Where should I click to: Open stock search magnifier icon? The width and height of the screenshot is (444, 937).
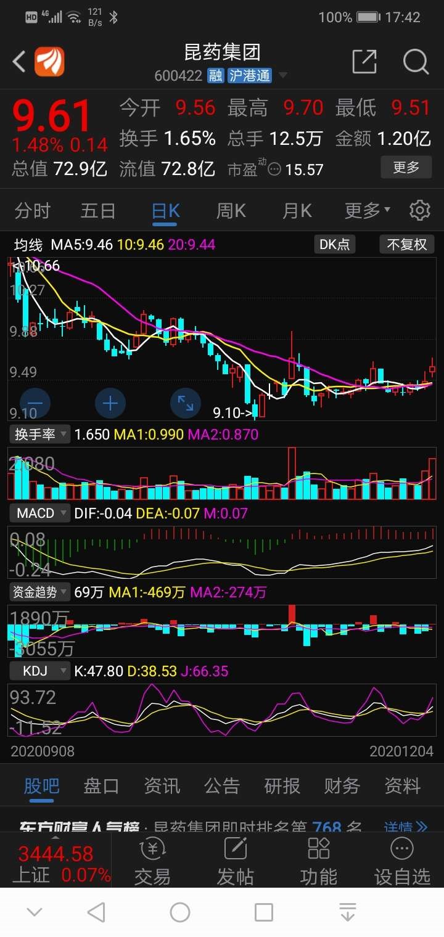click(x=416, y=62)
